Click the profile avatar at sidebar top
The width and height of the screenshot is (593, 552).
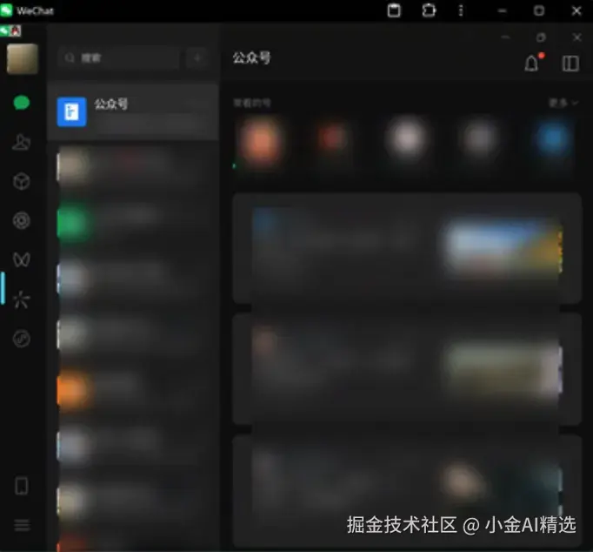[x=23, y=58]
